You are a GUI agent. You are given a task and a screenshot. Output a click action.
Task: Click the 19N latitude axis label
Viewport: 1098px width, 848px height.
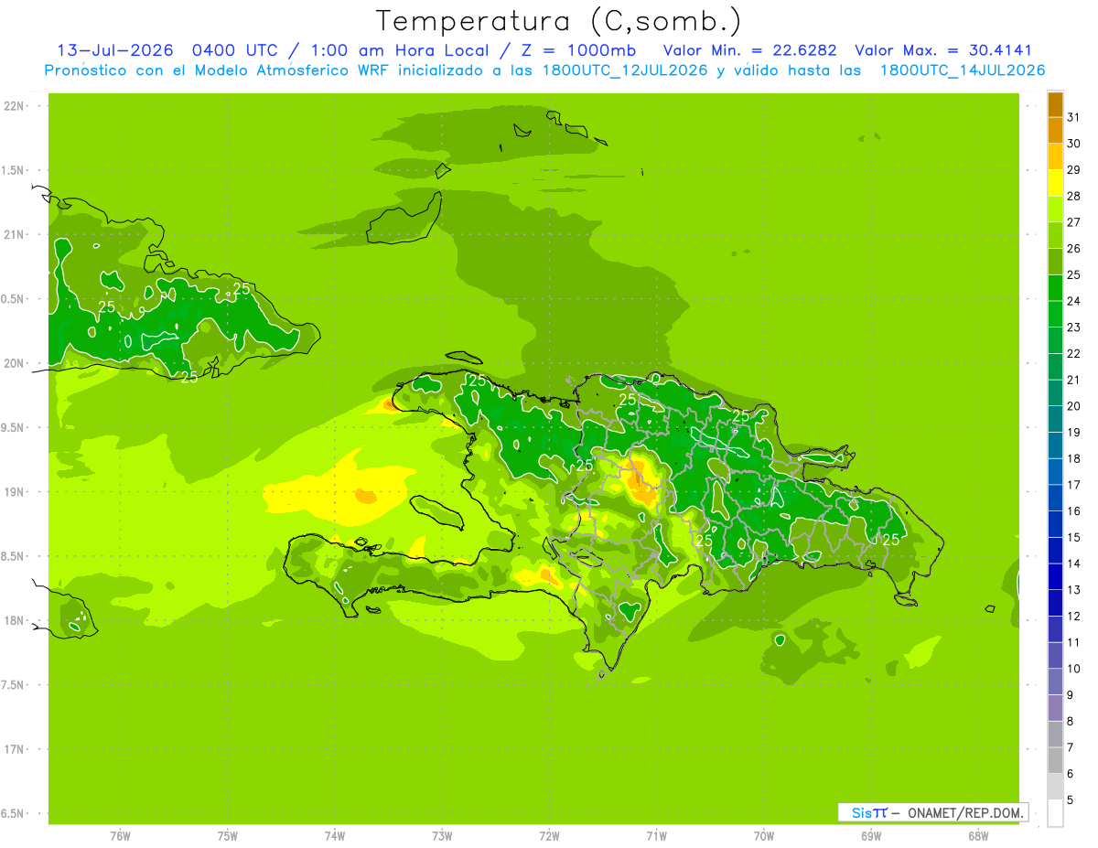coord(13,492)
